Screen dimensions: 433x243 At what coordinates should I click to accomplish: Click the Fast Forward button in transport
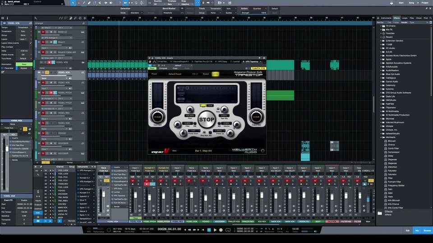pos(194,230)
